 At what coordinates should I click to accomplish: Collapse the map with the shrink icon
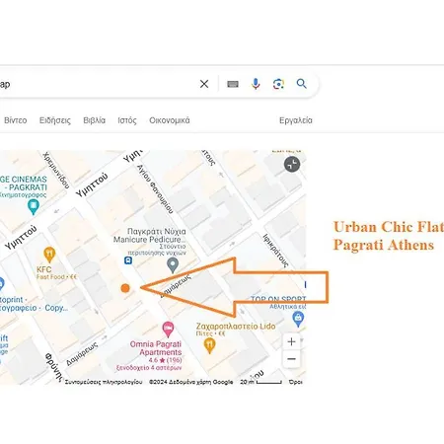point(292,164)
